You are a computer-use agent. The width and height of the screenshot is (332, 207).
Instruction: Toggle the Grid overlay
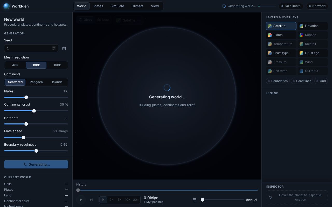coord(321,81)
